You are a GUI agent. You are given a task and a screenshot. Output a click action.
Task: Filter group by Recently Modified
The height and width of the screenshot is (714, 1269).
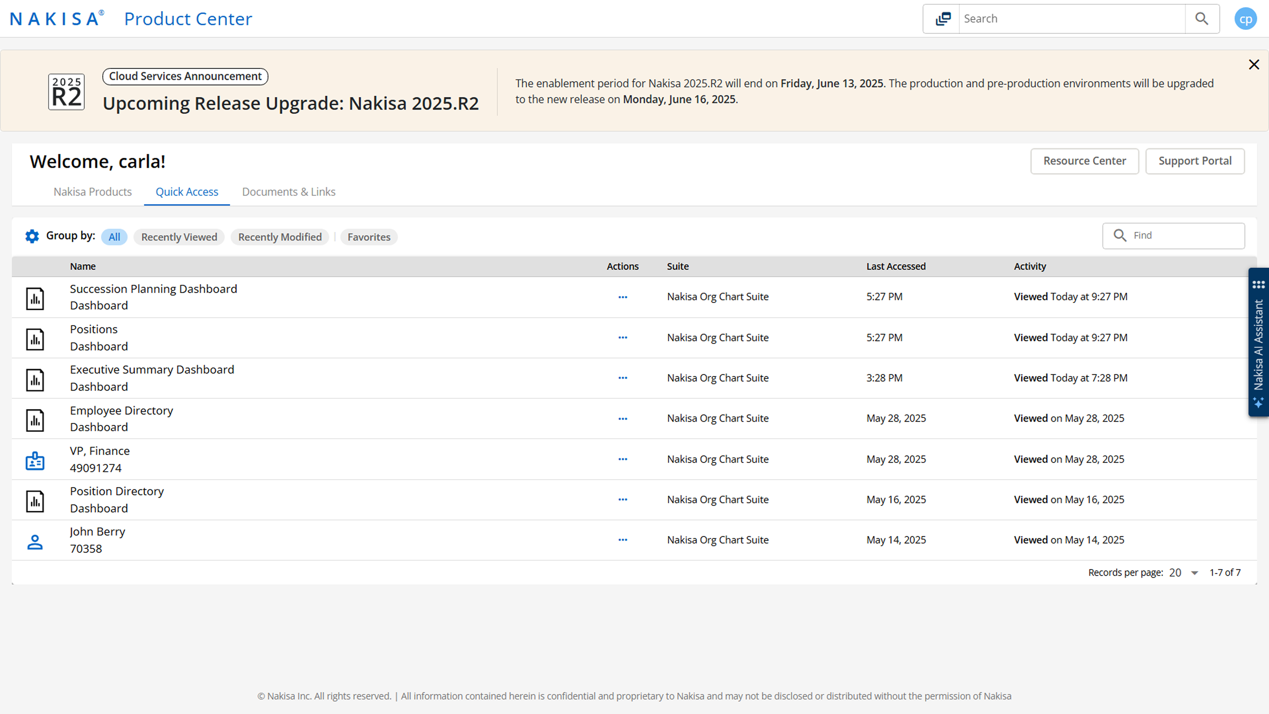[280, 237]
